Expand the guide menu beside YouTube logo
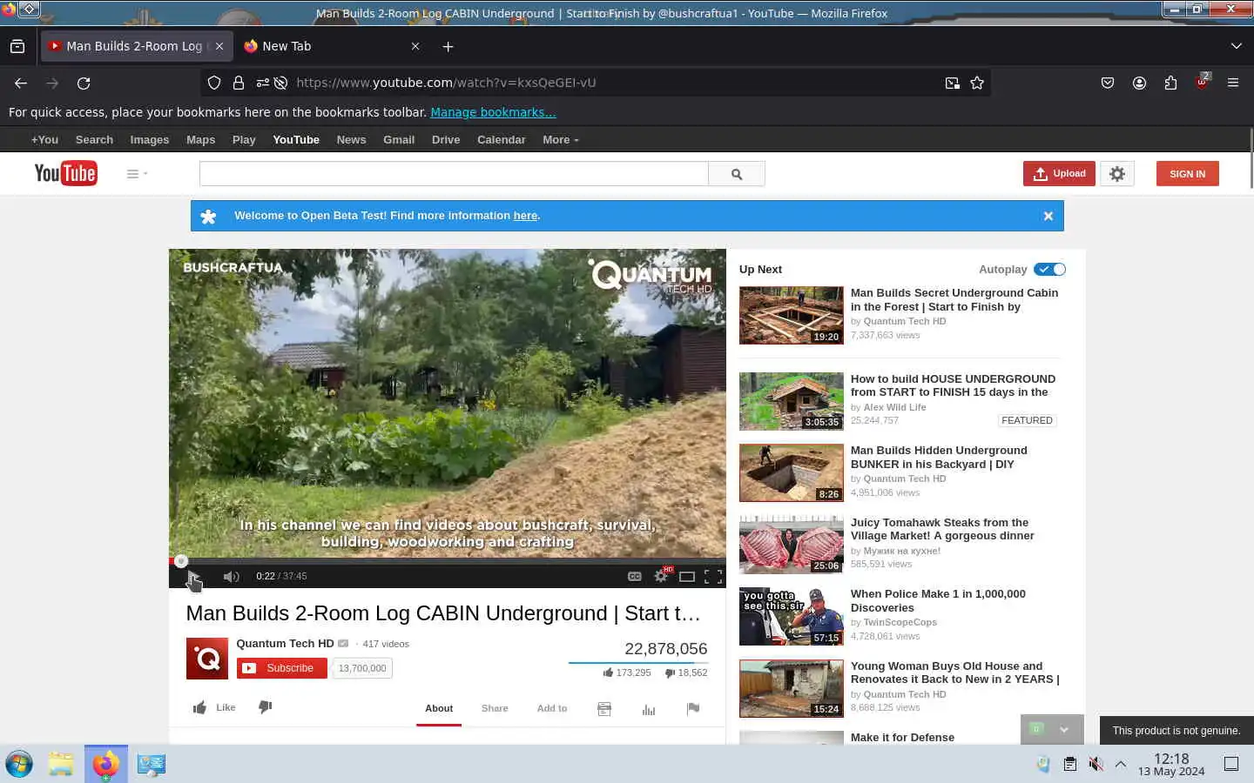This screenshot has height=783, width=1254. tap(137, 174)
